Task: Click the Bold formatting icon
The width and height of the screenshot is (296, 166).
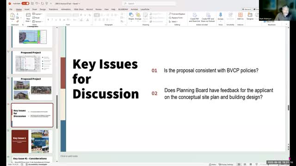Action: pos(48,20)
